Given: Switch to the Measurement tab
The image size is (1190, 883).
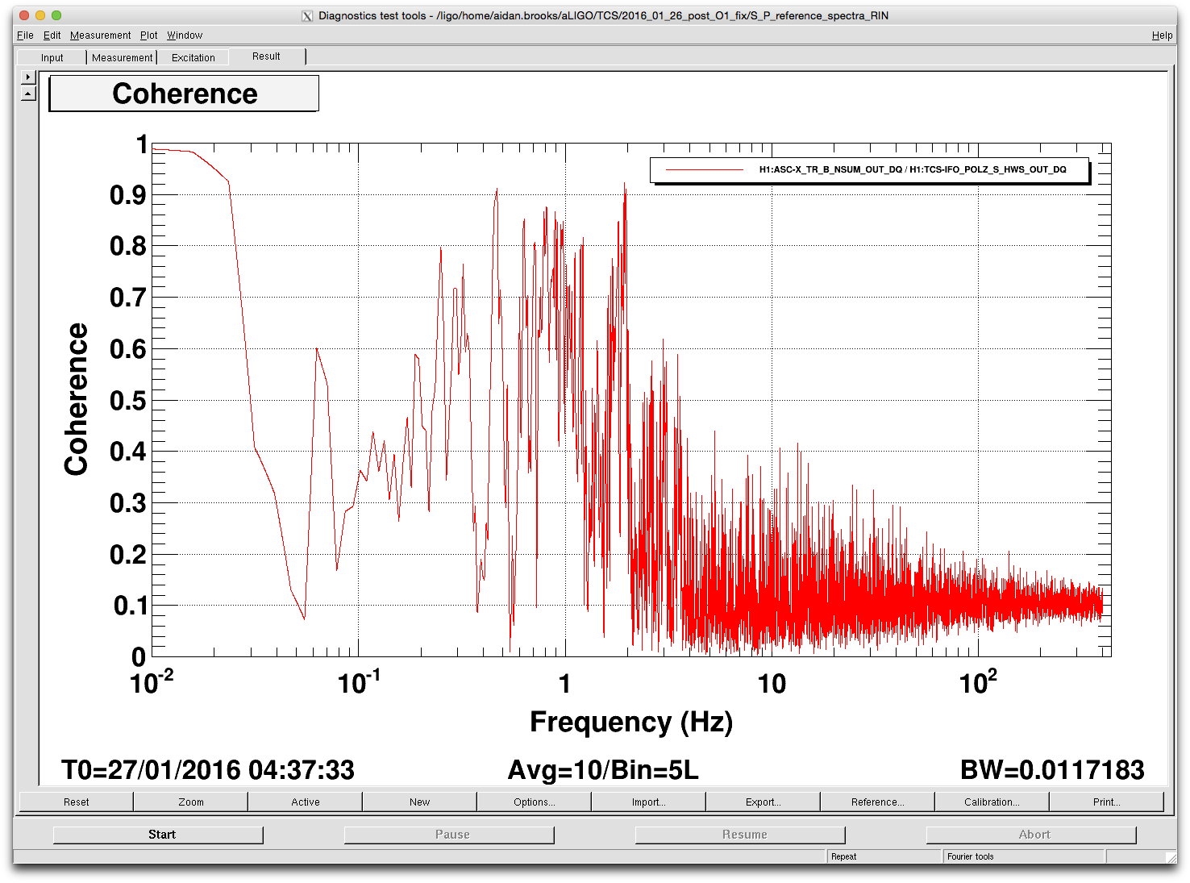Looking at the screenshot, I should point(122,58).
